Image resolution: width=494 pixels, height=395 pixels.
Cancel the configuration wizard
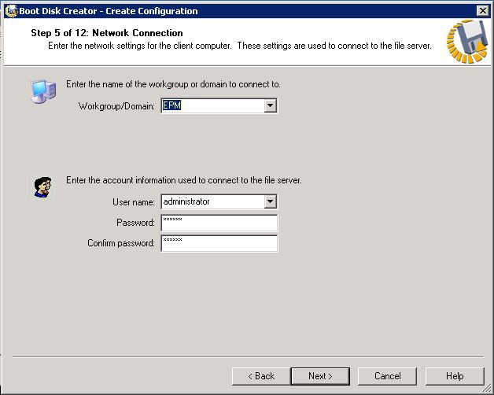click(x=387, y=376)
